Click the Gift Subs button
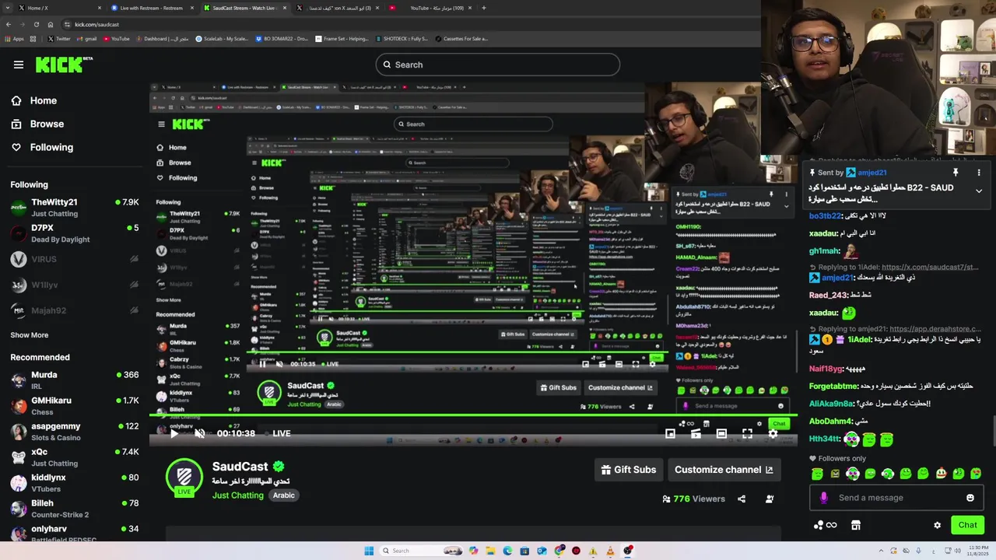Screen dimensions: 996x560 click(x=629, y=470)
